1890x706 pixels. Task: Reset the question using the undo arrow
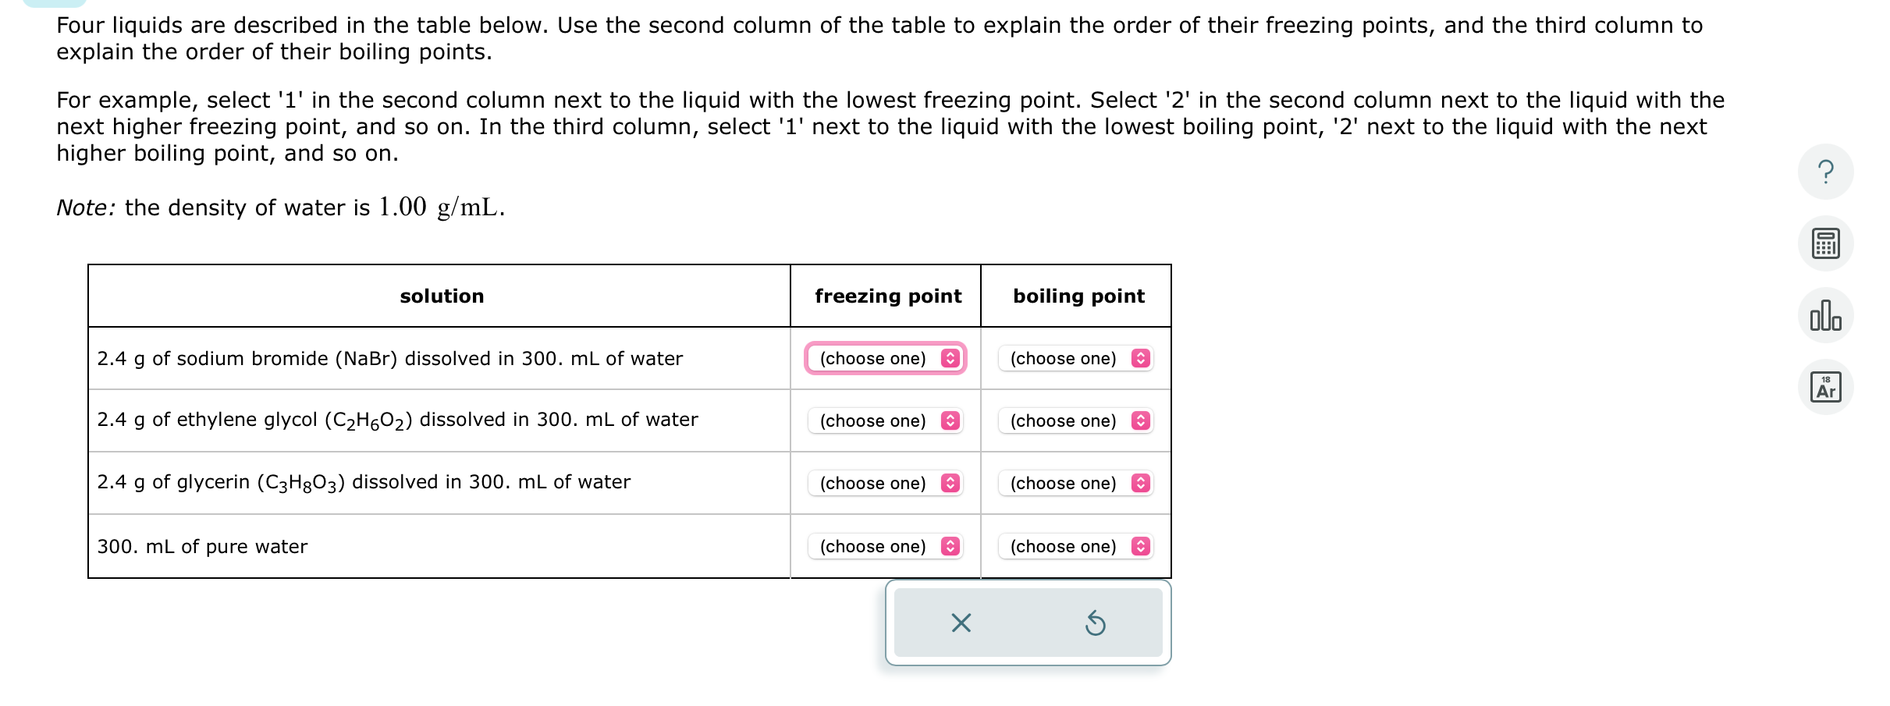tap(1096, 623)
